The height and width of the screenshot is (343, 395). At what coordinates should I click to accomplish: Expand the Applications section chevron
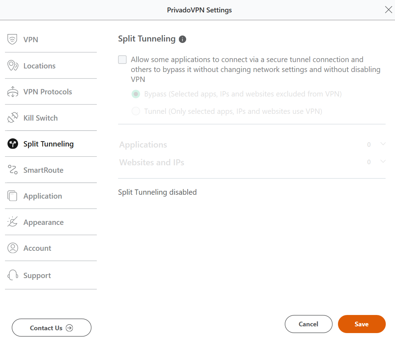click(x=383, y=144)
